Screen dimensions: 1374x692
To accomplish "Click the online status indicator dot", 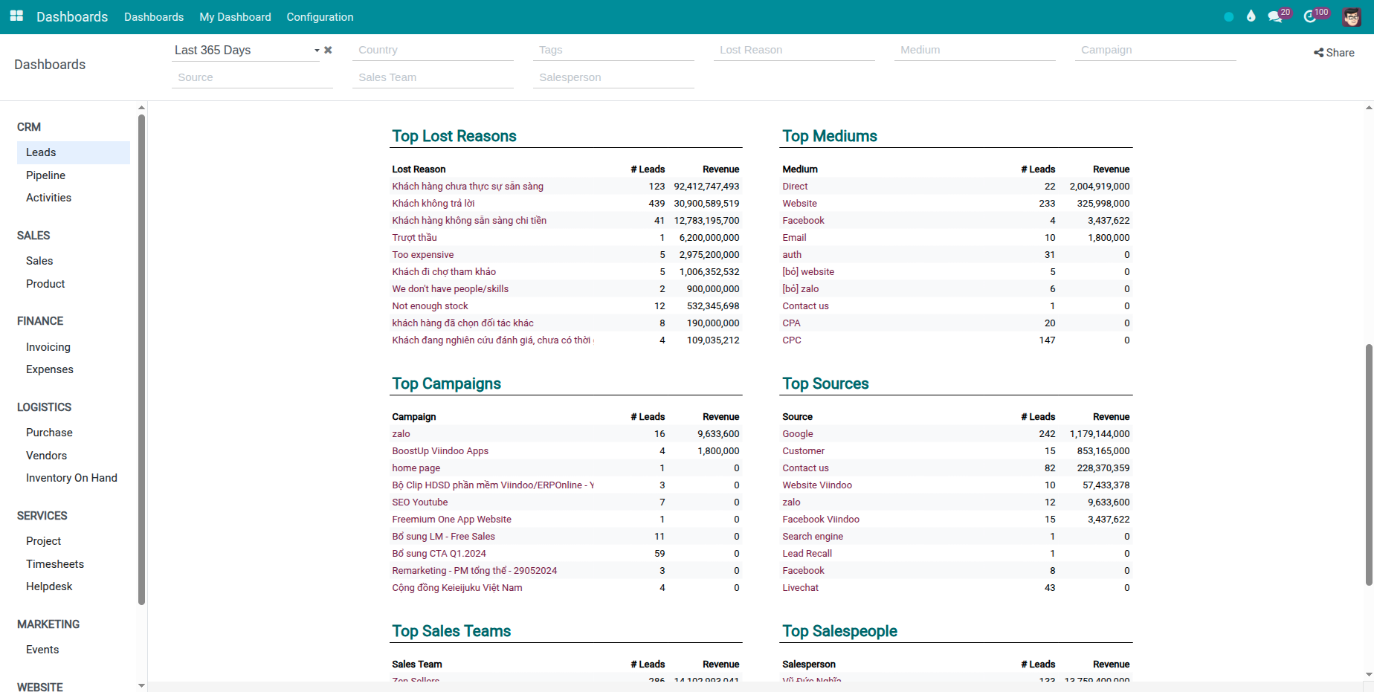I will click(x=1228, y=16).
